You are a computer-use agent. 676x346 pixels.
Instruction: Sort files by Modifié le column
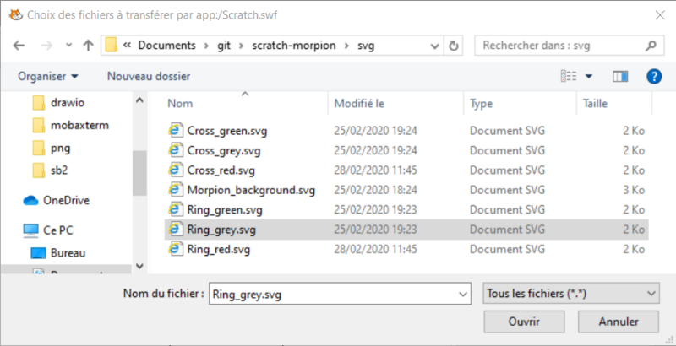(359, 103)
